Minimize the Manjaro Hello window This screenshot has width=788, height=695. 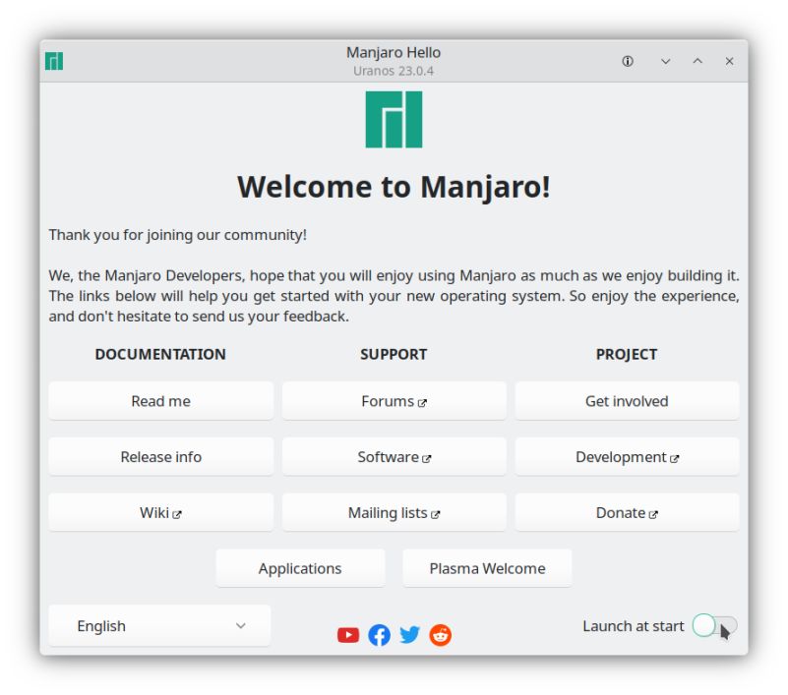coord(665,61)
